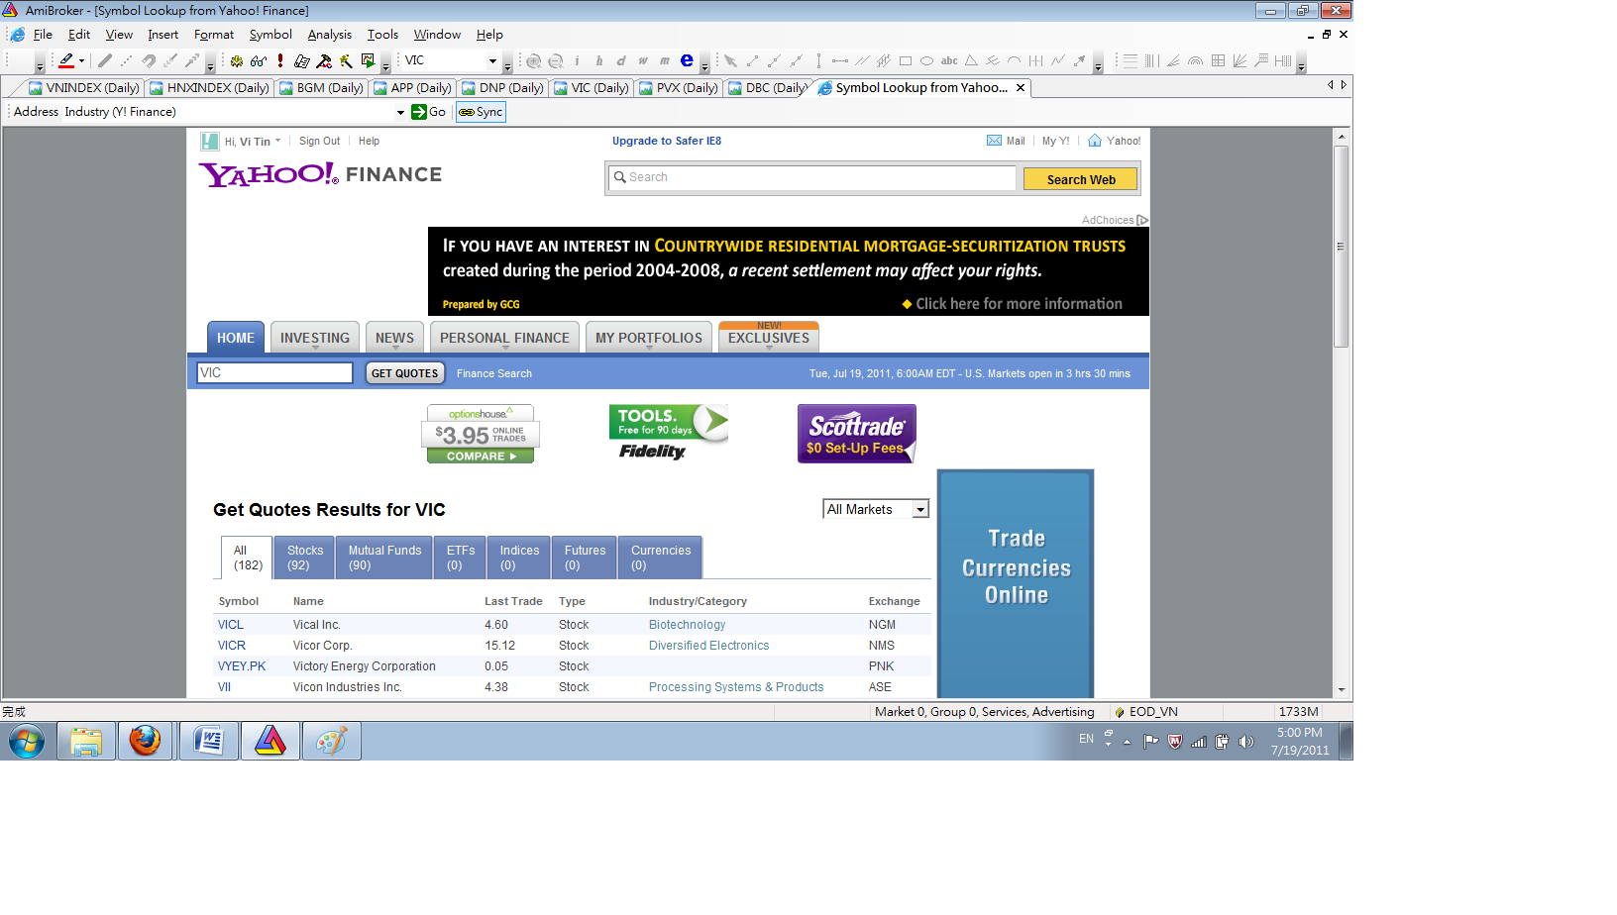
Task: Click the chart with green play icon
Action: [368, 60]
